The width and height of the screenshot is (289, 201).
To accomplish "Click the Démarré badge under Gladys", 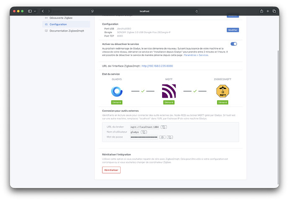I will click(x=117, y=102).
